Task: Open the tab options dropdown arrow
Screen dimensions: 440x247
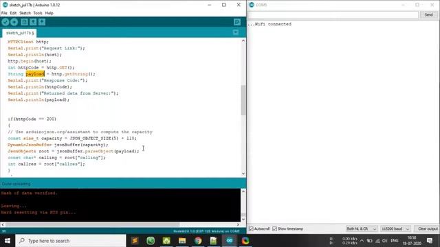Action: (x=235, y=32)
